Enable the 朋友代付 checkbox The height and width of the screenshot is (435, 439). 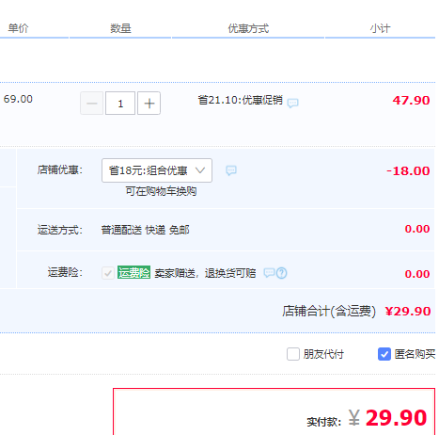293,354
